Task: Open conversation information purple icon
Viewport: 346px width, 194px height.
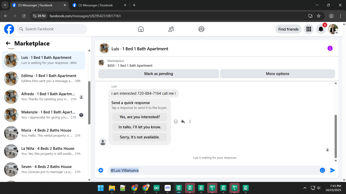Action: (x=330, y=48)
